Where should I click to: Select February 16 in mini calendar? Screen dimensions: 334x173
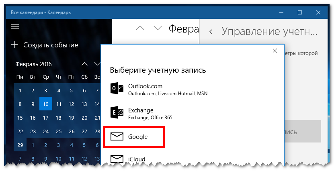(33, 118)
